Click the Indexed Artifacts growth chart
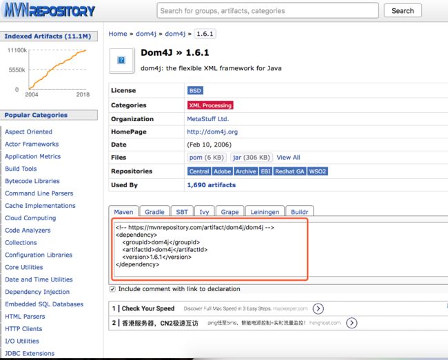 tap(48, 72)
